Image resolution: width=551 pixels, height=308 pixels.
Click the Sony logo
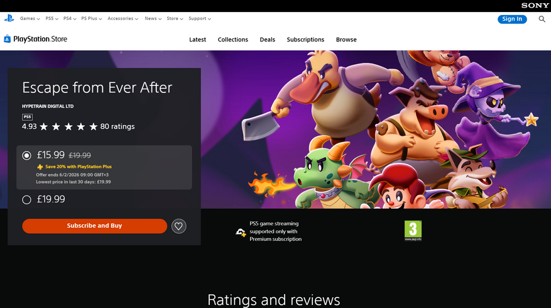coord(535,6)
